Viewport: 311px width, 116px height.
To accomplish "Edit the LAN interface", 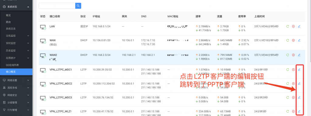I will (299, 26).
